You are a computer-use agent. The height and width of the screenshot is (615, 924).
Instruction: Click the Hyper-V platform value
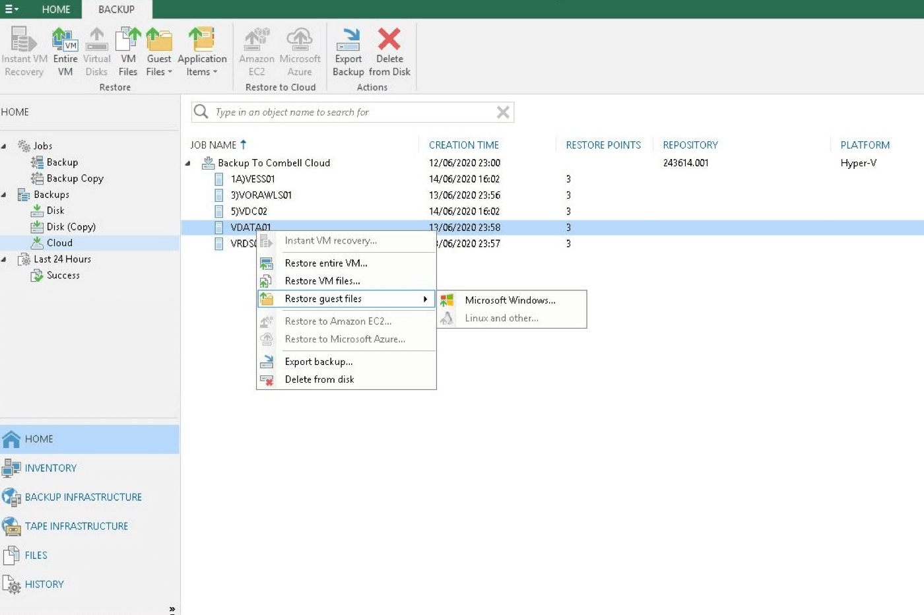(x=858, y=163)
